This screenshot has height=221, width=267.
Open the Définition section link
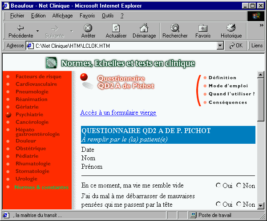point(222,78)
